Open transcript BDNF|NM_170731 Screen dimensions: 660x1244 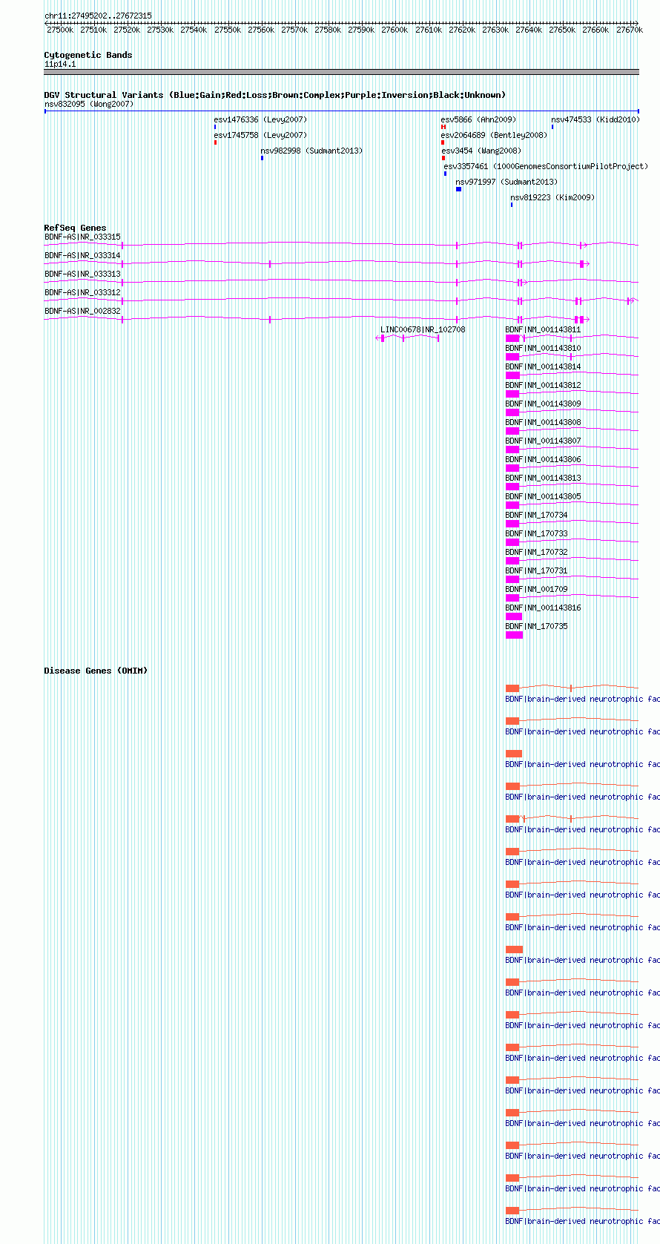tap(536, 570)
